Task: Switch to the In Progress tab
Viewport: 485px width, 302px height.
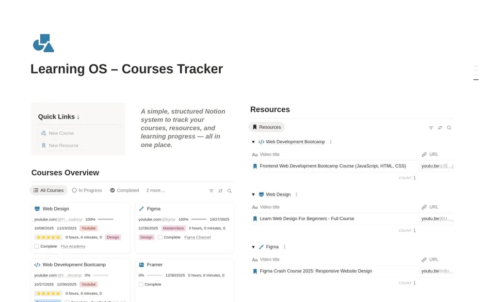Action: tap(87, 190)
